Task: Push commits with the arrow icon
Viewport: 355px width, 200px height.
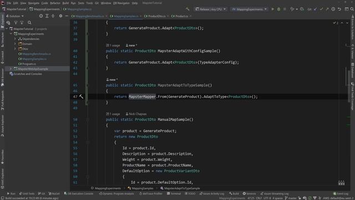Action: click(327, 9)
